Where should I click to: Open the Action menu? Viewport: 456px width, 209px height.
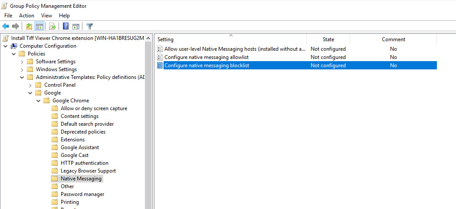point(26,16)
